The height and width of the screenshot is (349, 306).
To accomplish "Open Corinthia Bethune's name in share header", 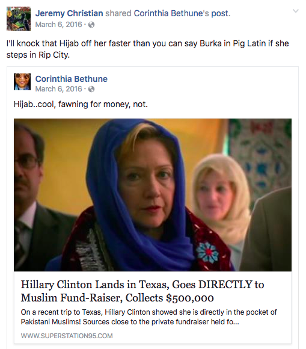I will [171, 13].
